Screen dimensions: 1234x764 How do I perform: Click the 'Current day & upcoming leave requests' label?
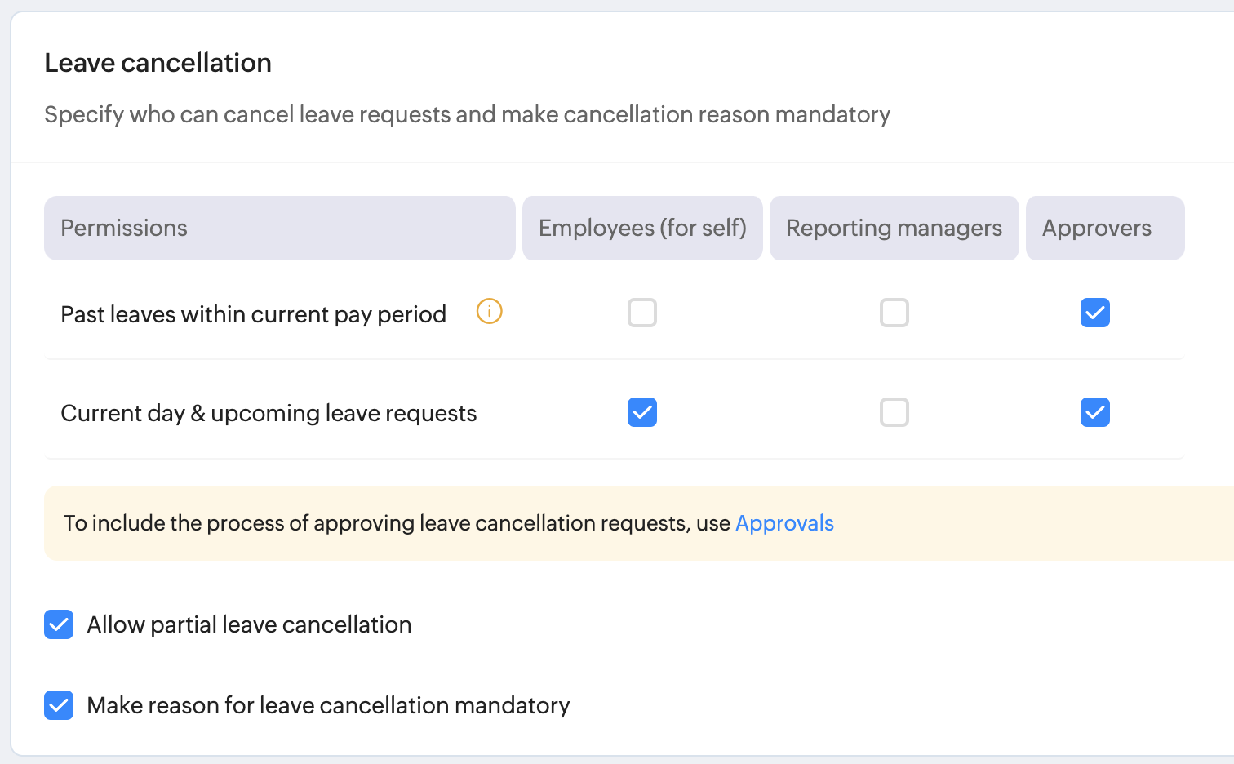tap(269, 413)
